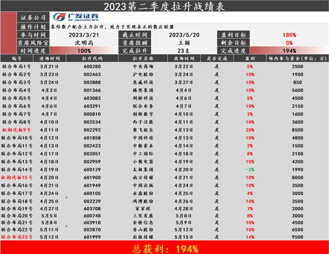Screen dimensions: 329x254
Task: Click the 850 funds cell
Action: coord(298,82)
